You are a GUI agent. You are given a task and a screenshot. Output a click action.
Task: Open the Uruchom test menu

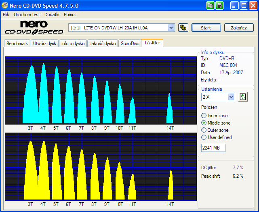click(x=27, y=15)
